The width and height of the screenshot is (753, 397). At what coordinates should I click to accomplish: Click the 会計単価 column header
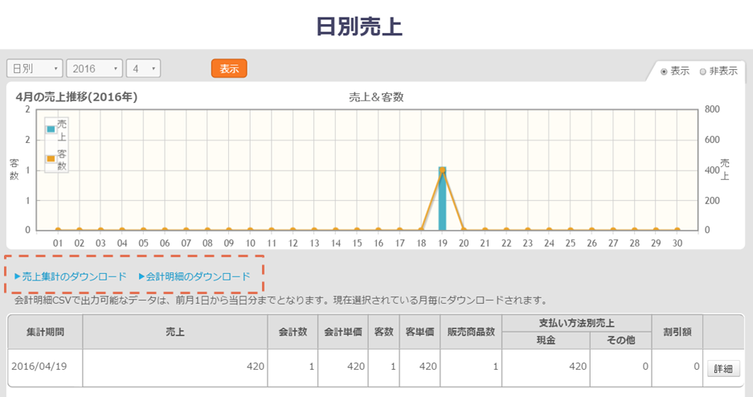[343, 332]
